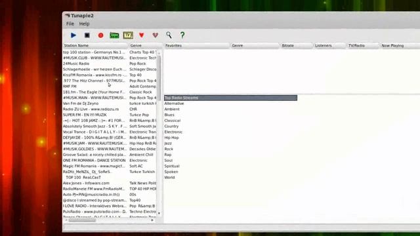Select the Ambient genre
This screenshot has width=420, height=236.
click(x=172, y=109)
